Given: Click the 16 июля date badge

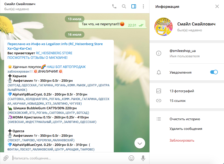Looking at the screenshot, I should click(74, 35).
